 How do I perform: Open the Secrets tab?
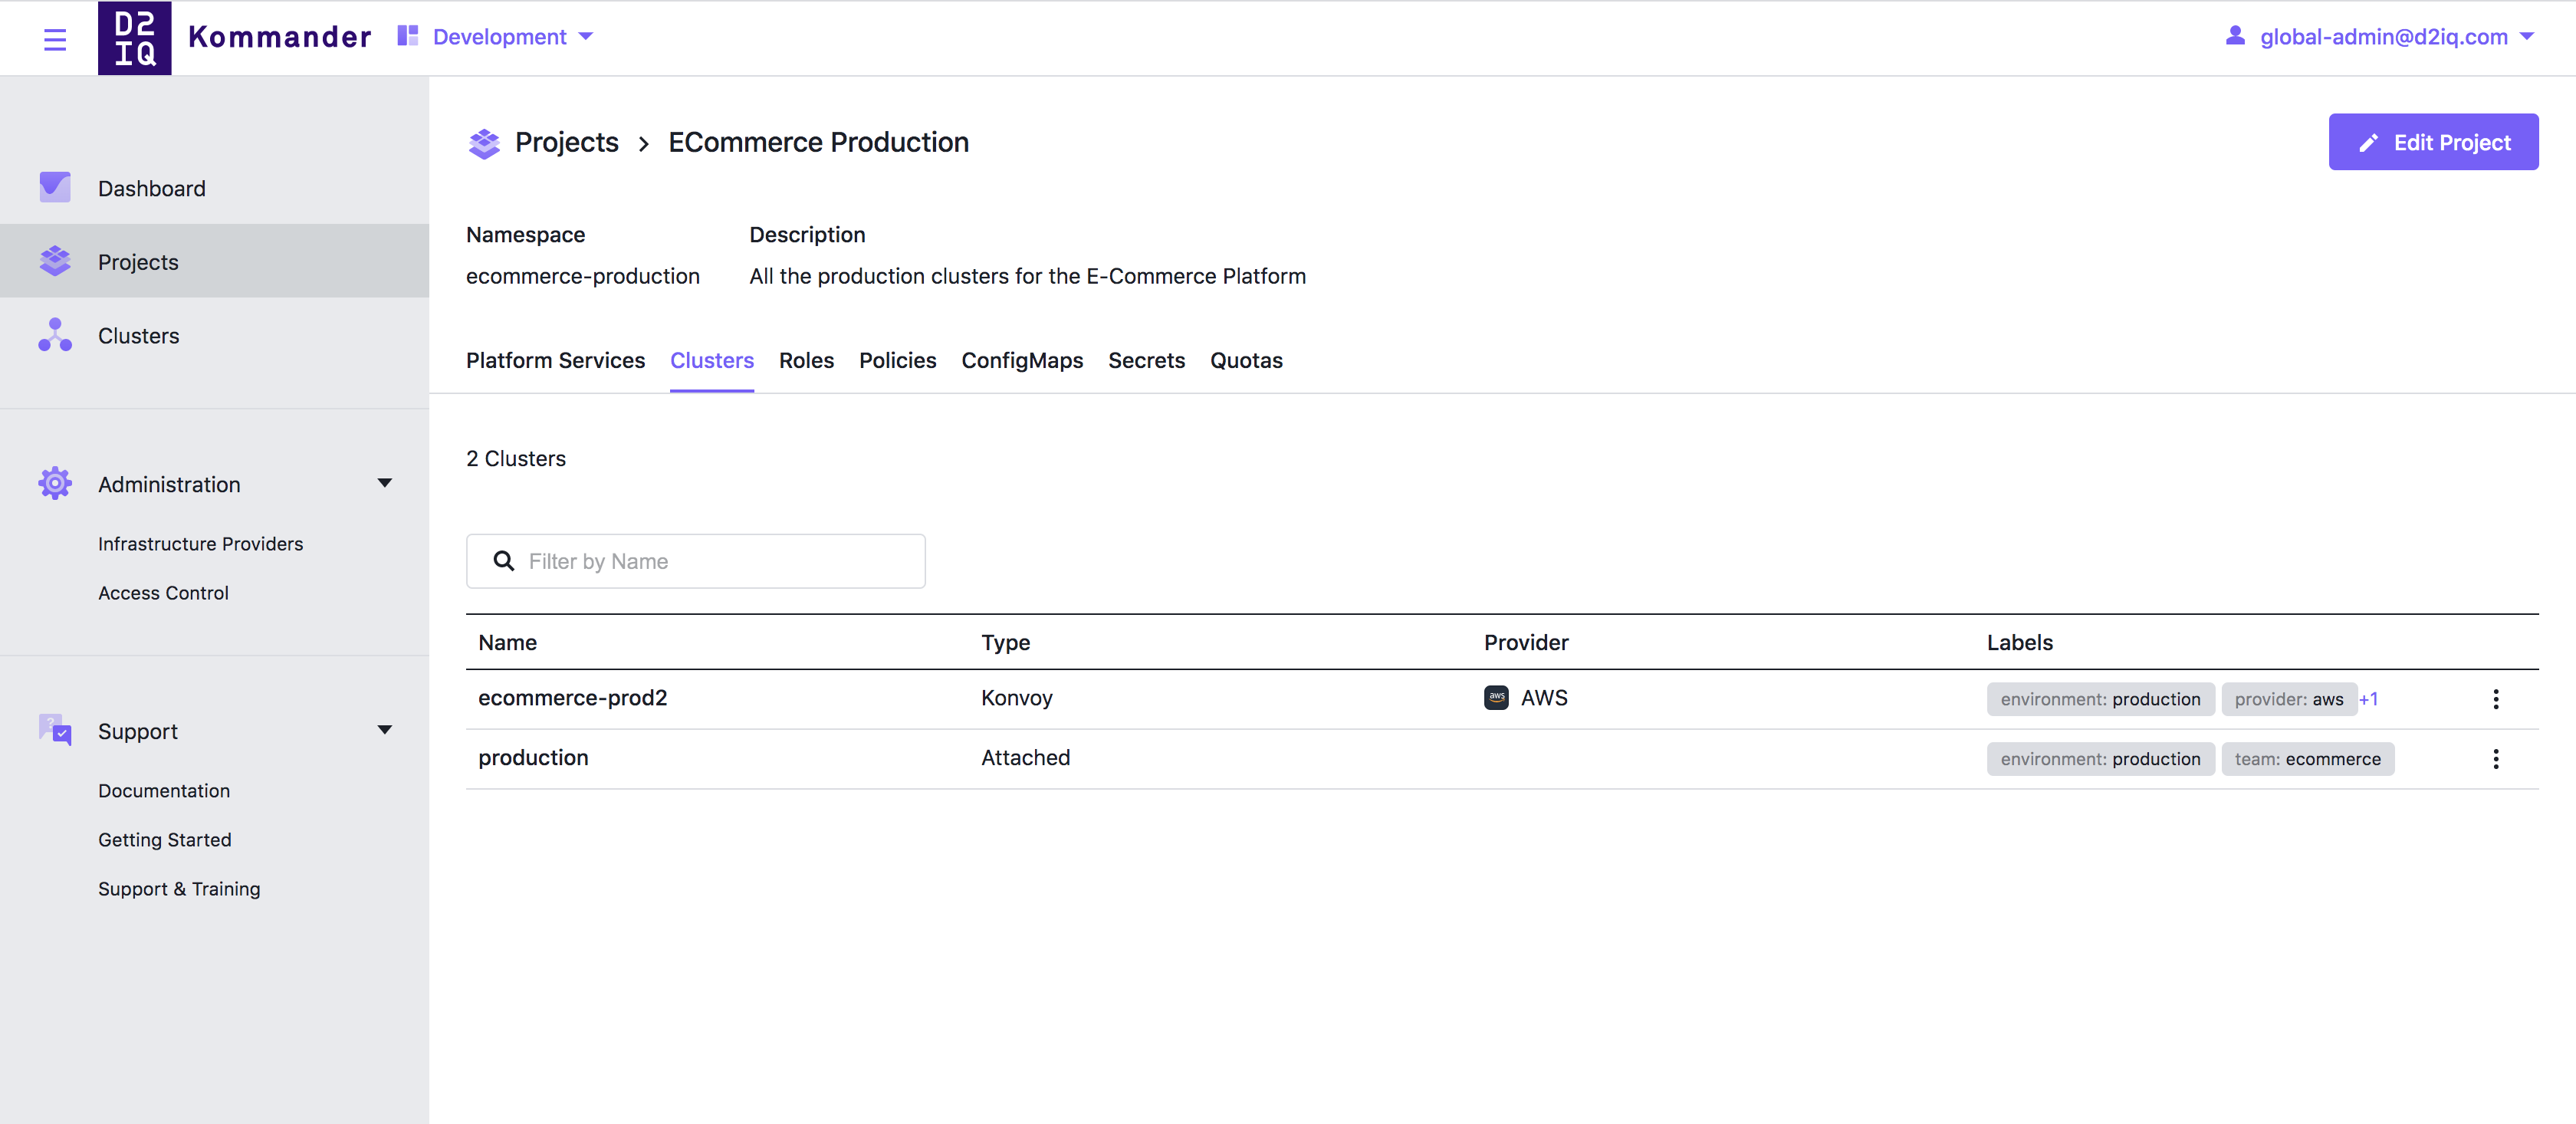(1146, 360)
